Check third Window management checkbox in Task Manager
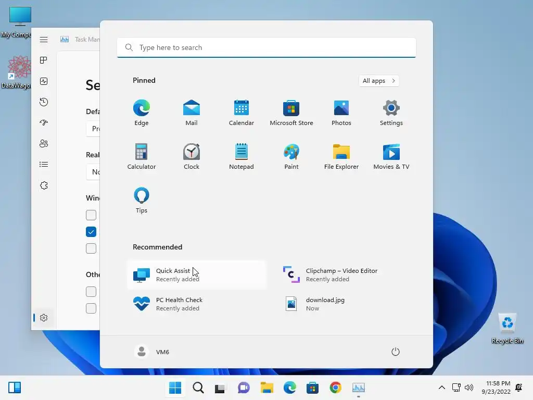 (91, 248)
